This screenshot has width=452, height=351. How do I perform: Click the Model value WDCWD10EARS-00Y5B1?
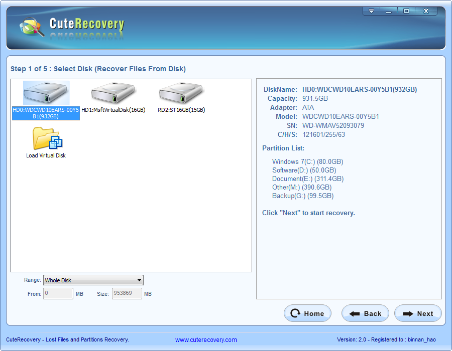tap(341, 116)
